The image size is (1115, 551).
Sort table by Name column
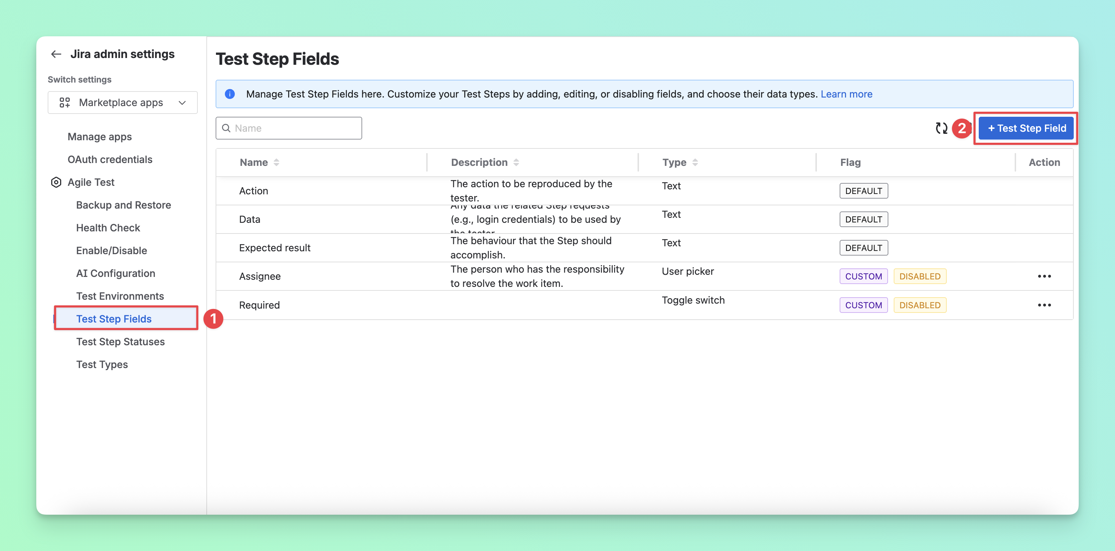(259, 162)
